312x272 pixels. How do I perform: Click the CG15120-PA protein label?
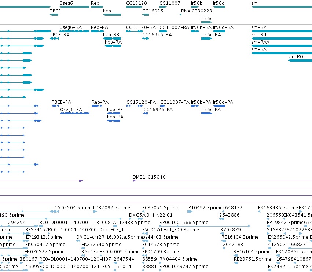coord(141,102)
